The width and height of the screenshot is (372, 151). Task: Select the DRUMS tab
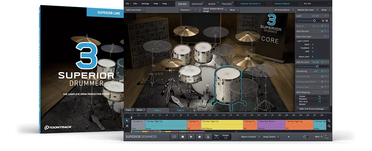point(182,4)
